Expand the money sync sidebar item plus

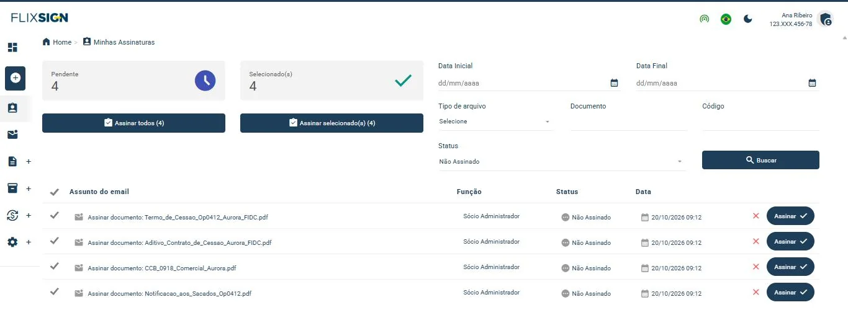tap(29, 215)
